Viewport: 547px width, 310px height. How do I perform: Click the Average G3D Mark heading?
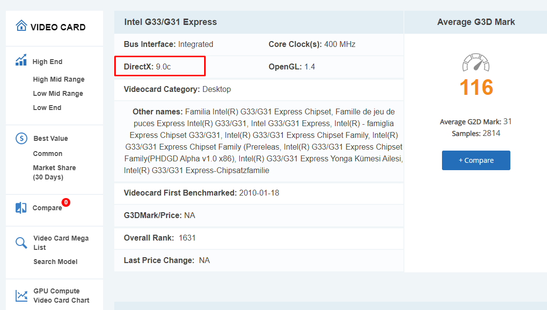click(476, 22)
